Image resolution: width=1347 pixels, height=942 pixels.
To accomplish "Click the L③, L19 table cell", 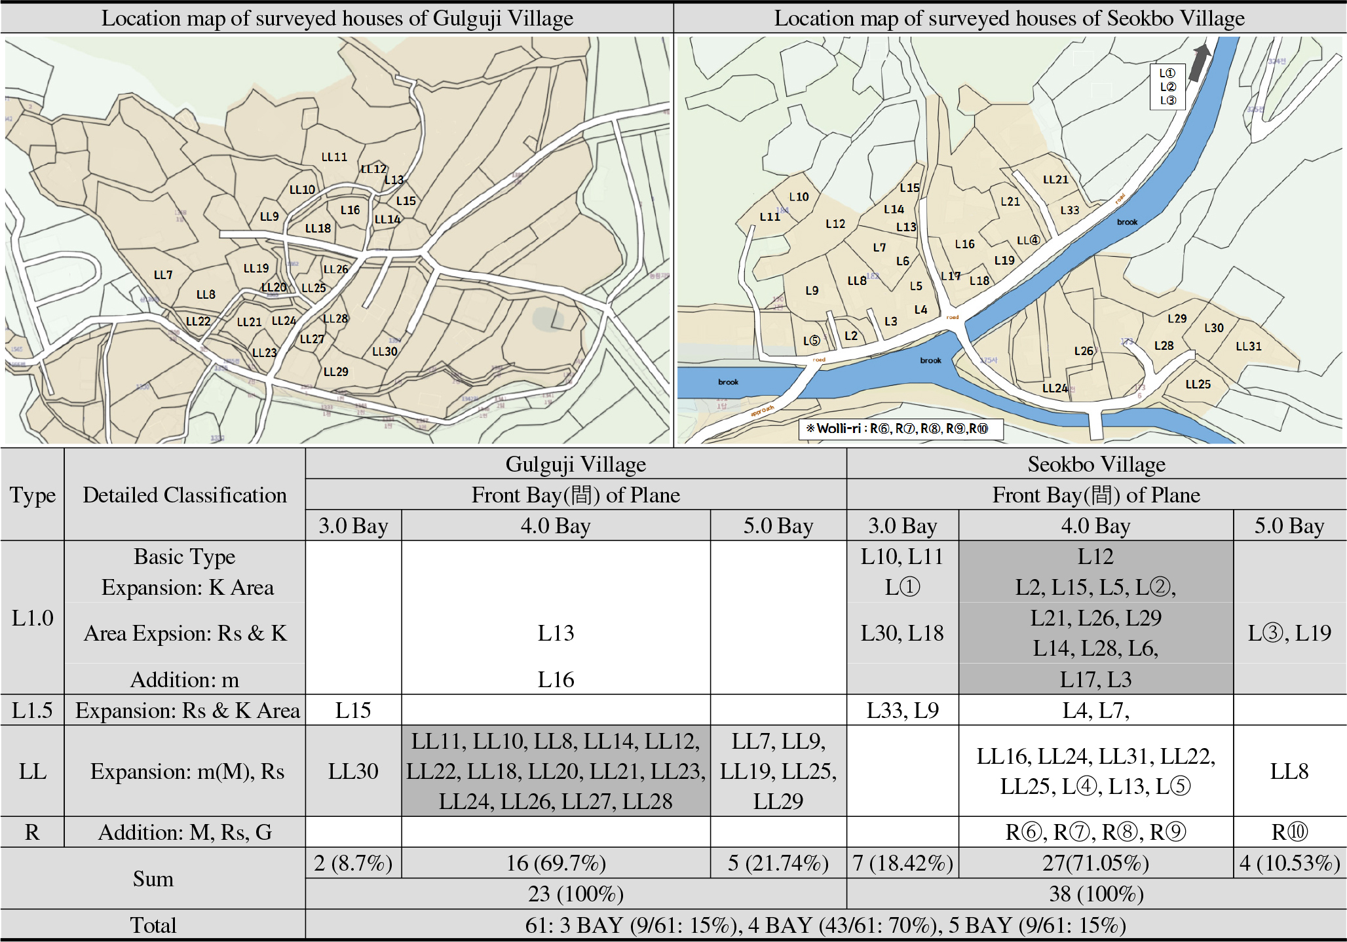I will coord(1289,633).
